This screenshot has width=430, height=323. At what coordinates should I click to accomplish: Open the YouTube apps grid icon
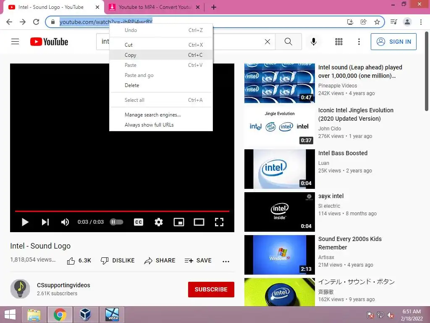(x=339, y=42)
